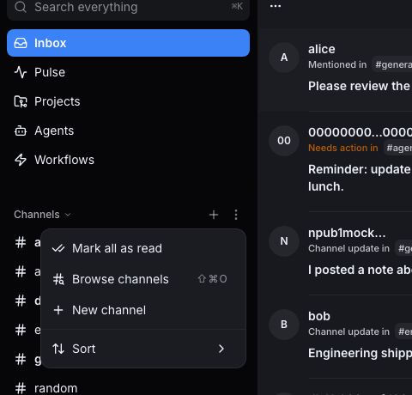
Task: Open the Pulse section
Action: point(128,72)
